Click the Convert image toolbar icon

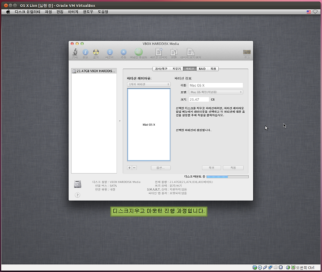[x=174, y=52]
